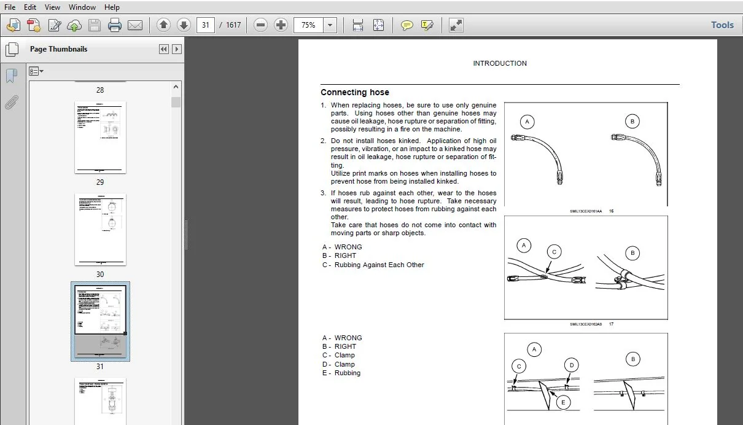743x425 pixels.
Task: Click the Save file floppy icon
Action: point(94,25)
